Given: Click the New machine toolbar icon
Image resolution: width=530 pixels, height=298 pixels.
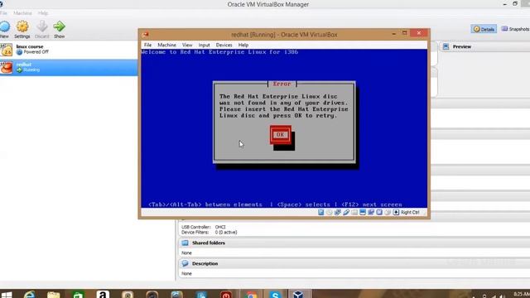Looking at the screenshot, I should [4, 26].
